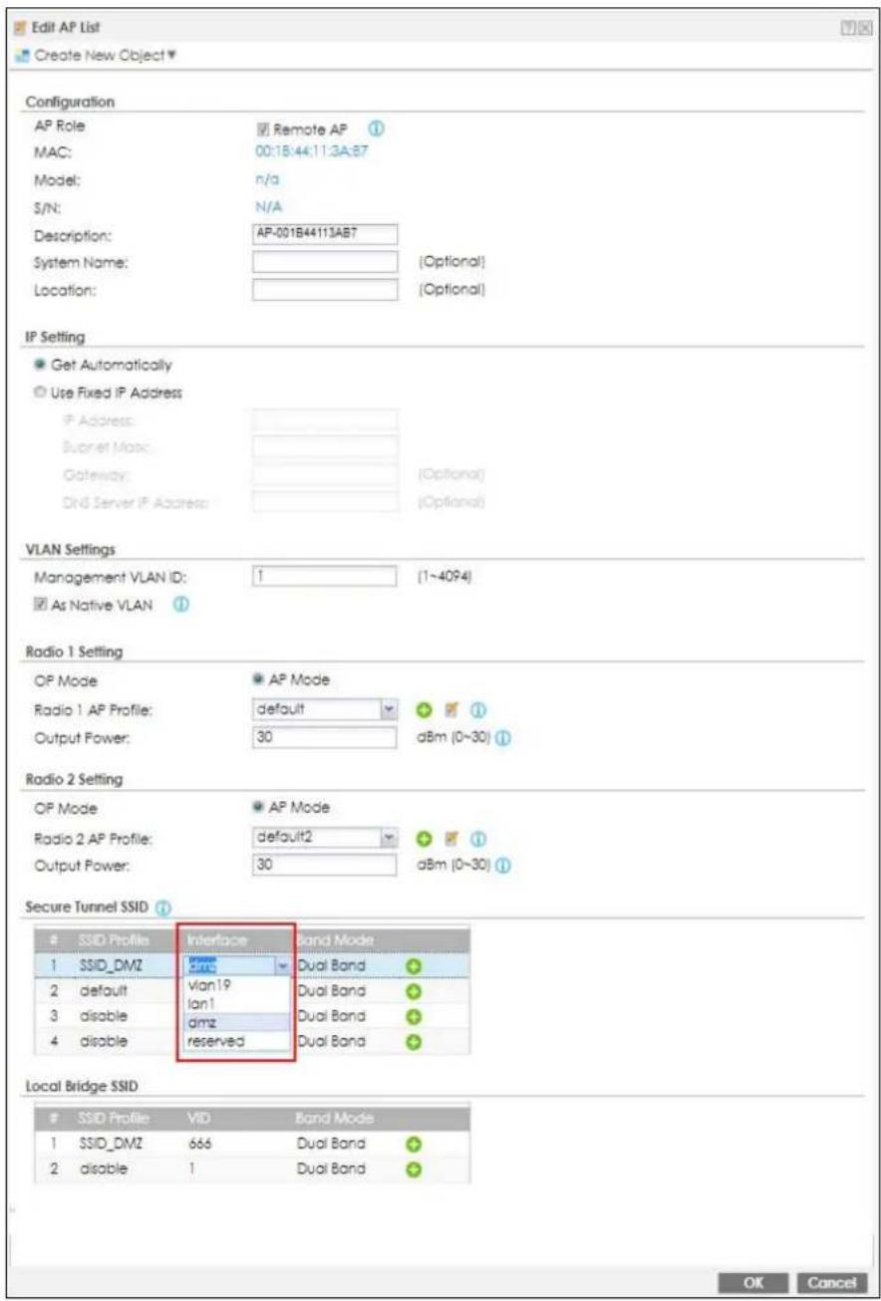Click the Description input field
Image resolution: width=881 pixels, height=1301 pixels.
tap(325, 234)
